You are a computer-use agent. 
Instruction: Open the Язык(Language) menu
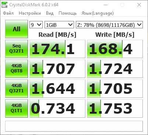click(x=98, y=13)
